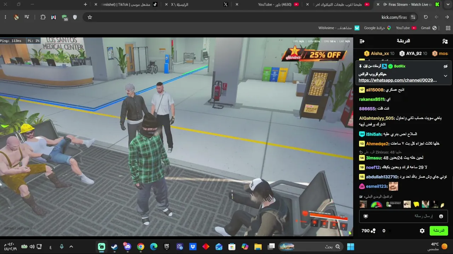Select username ali15008 in chat
The height and width of the screenshot is (254, 453).
375,90
